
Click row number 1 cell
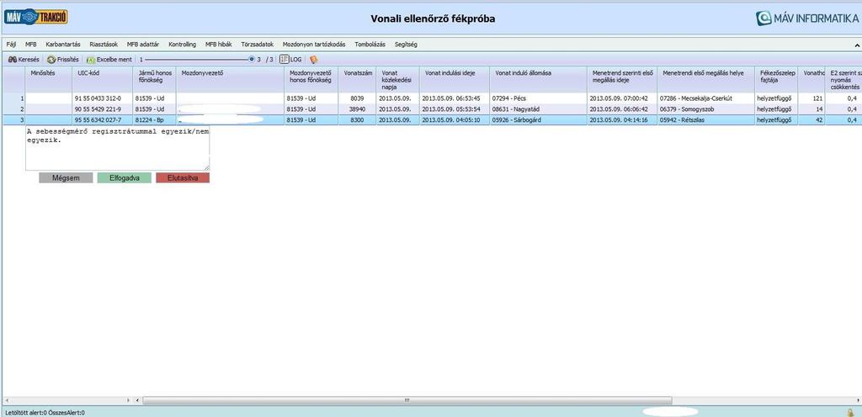[13, 98]
